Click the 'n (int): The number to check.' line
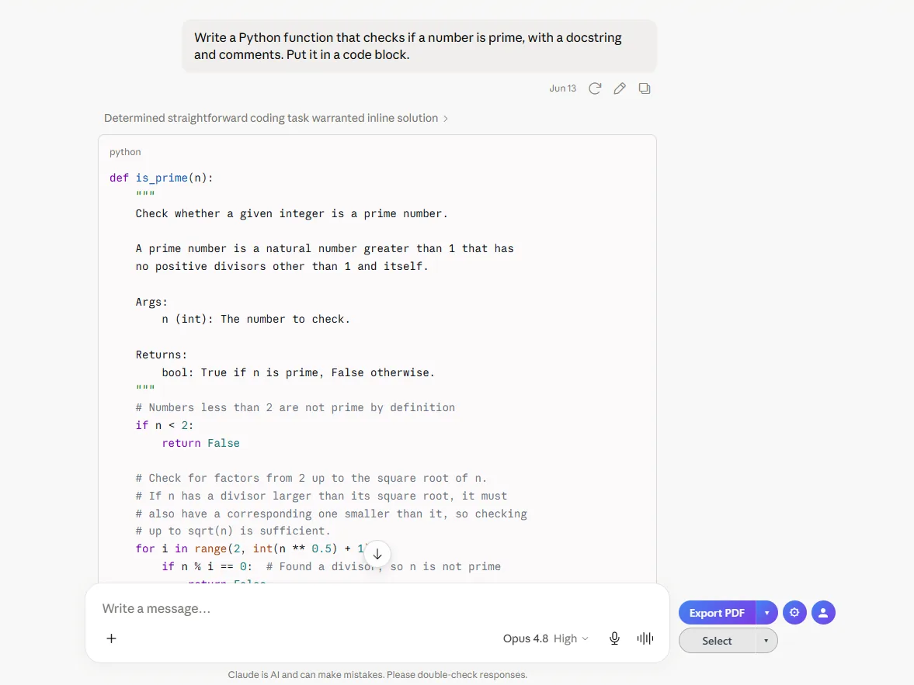914x685 pixels. [x=256, y=319]
